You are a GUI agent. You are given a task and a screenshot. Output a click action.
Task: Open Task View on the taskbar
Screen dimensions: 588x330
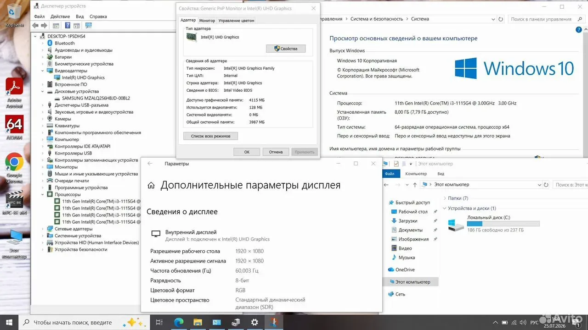(159, 322)
